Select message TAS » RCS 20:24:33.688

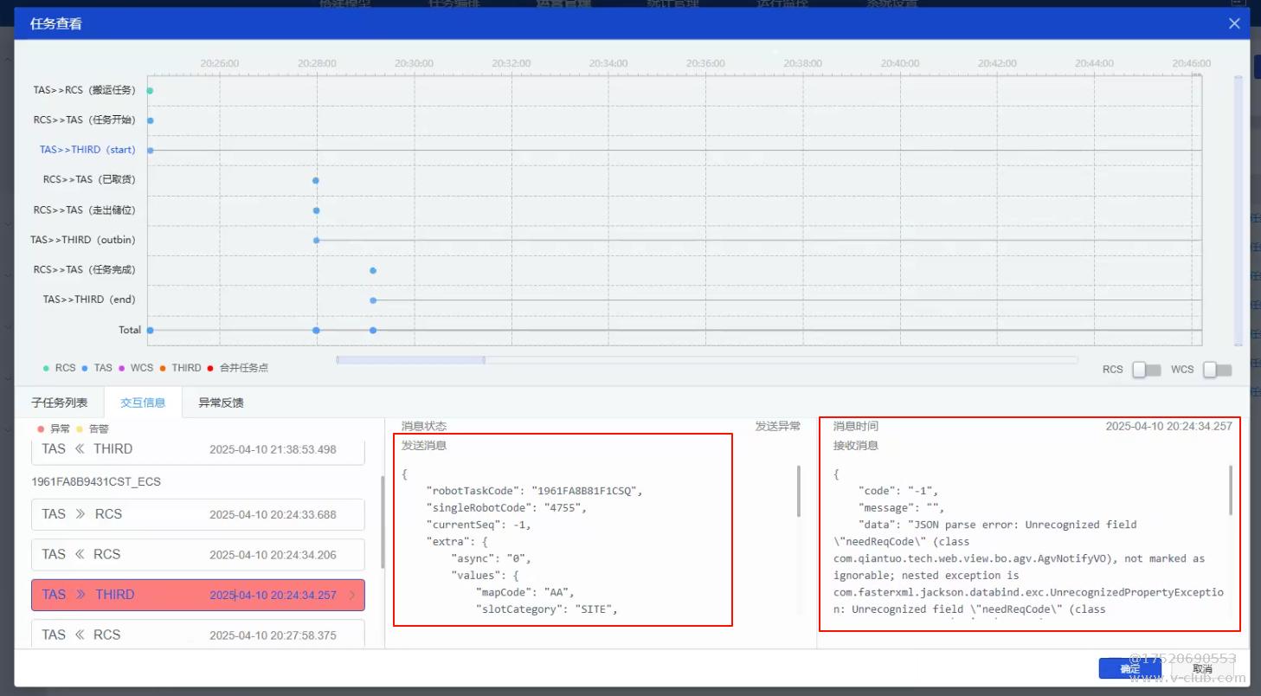(197, 514)
